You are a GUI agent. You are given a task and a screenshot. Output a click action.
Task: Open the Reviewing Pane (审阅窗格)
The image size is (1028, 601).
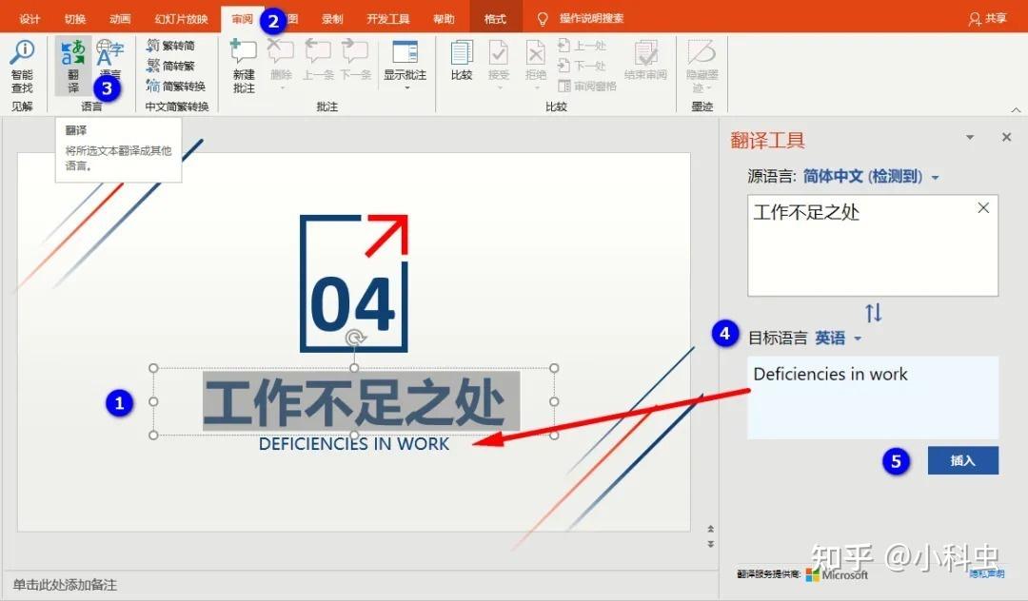click(586, 86)
